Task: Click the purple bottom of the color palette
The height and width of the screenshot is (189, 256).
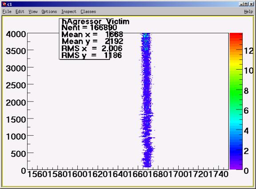Action: click(236, 165)
